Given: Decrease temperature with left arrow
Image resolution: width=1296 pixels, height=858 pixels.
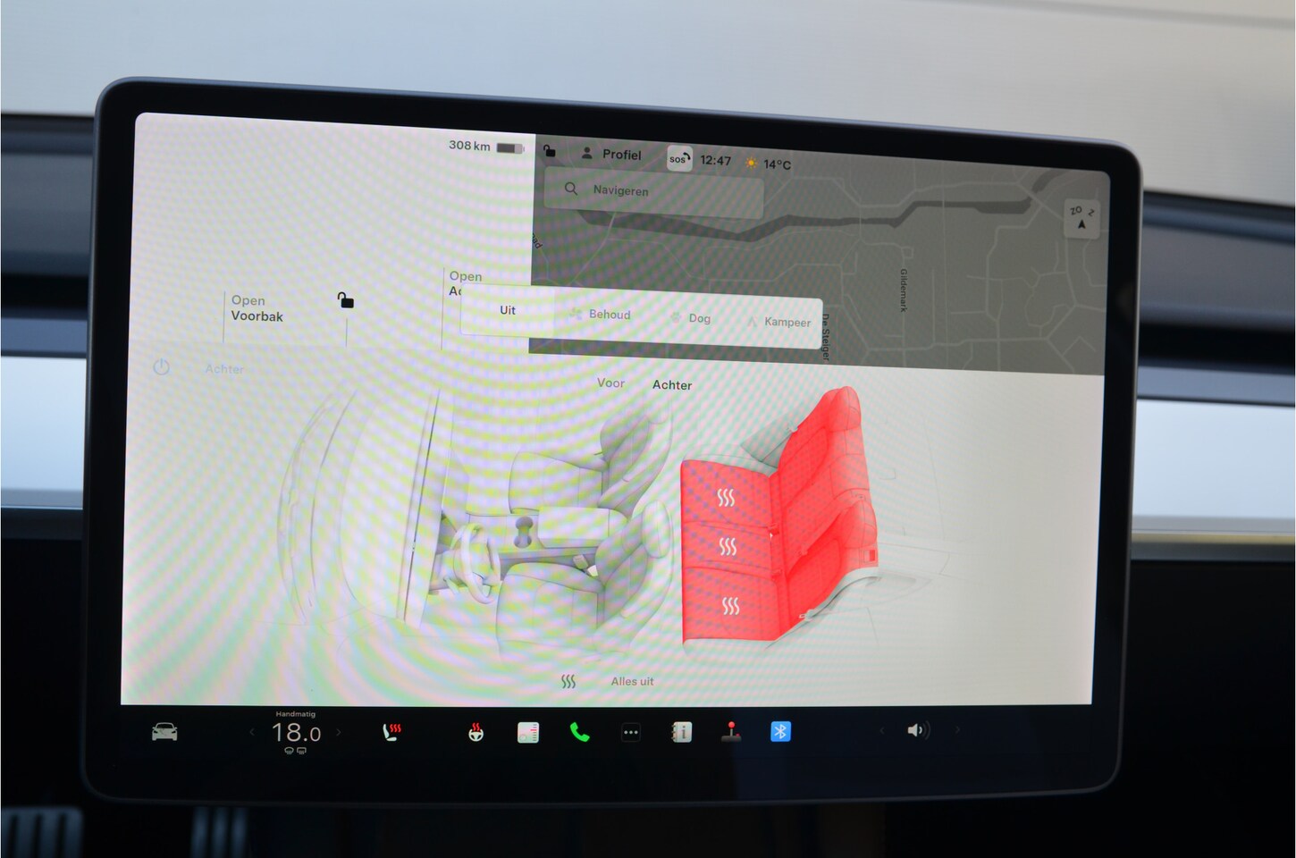Looking at the screenshot, I should tap(252, 732).
